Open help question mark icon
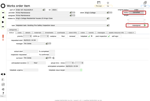 click(3, 93)
